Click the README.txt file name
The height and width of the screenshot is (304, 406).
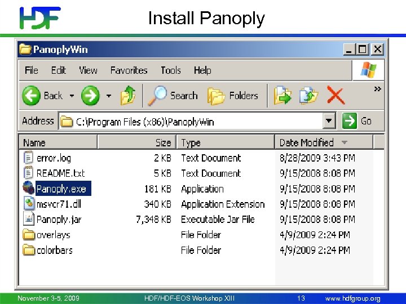coord(60,173)
